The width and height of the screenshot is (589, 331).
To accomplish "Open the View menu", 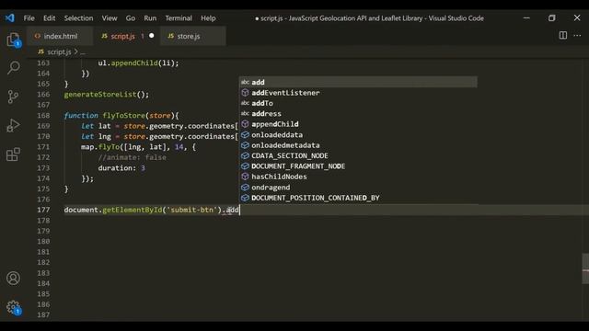I will (x=110, y=18).
